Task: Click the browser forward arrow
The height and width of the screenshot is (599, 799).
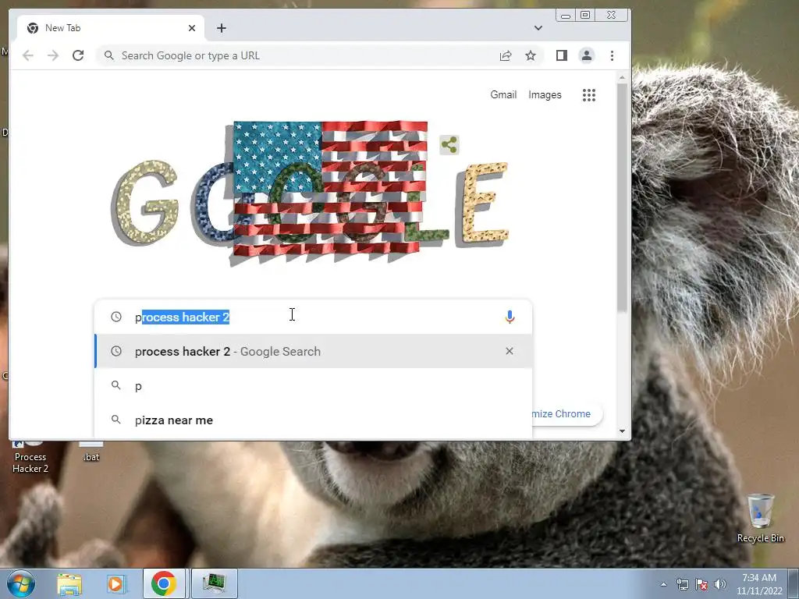Action: pyautogui.click(x=53, y=55)
